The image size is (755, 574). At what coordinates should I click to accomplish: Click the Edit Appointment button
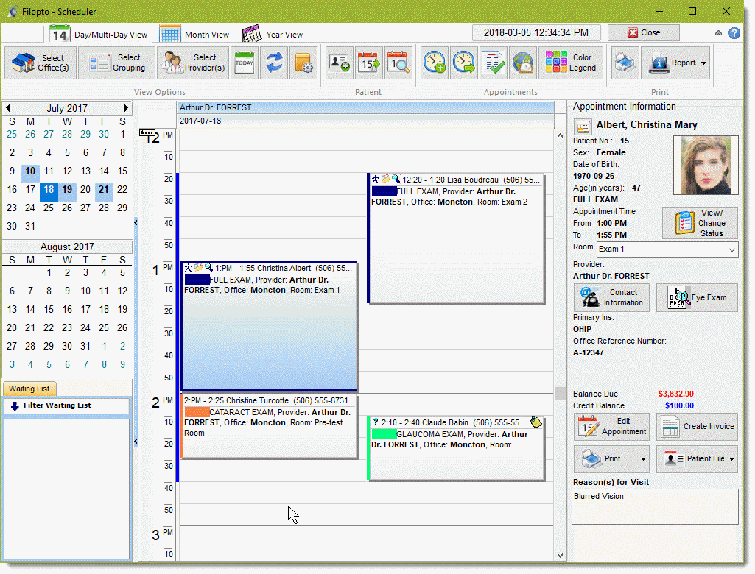tap(611, 427)
